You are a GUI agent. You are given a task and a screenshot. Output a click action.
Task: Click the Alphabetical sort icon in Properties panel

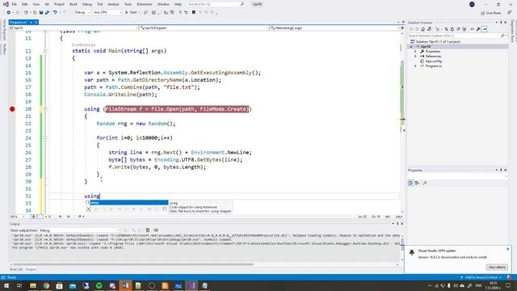click(418, 183)
